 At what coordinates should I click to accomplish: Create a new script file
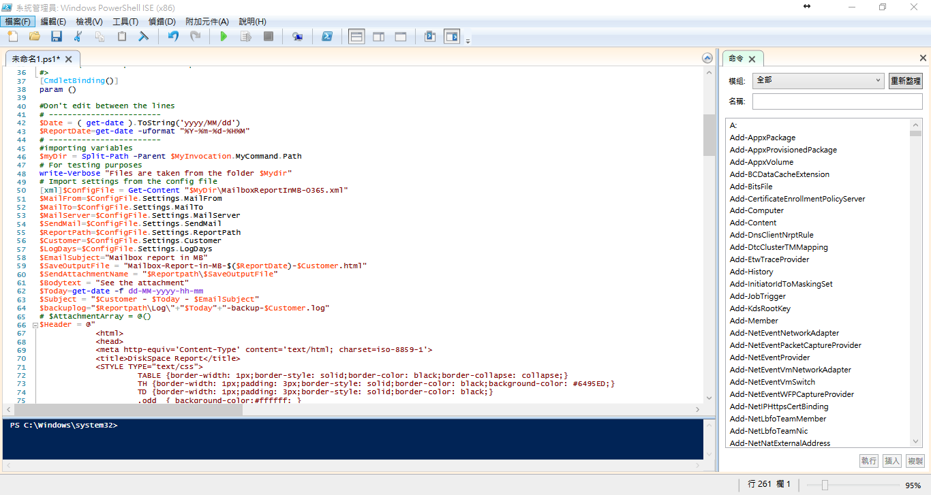12,37
